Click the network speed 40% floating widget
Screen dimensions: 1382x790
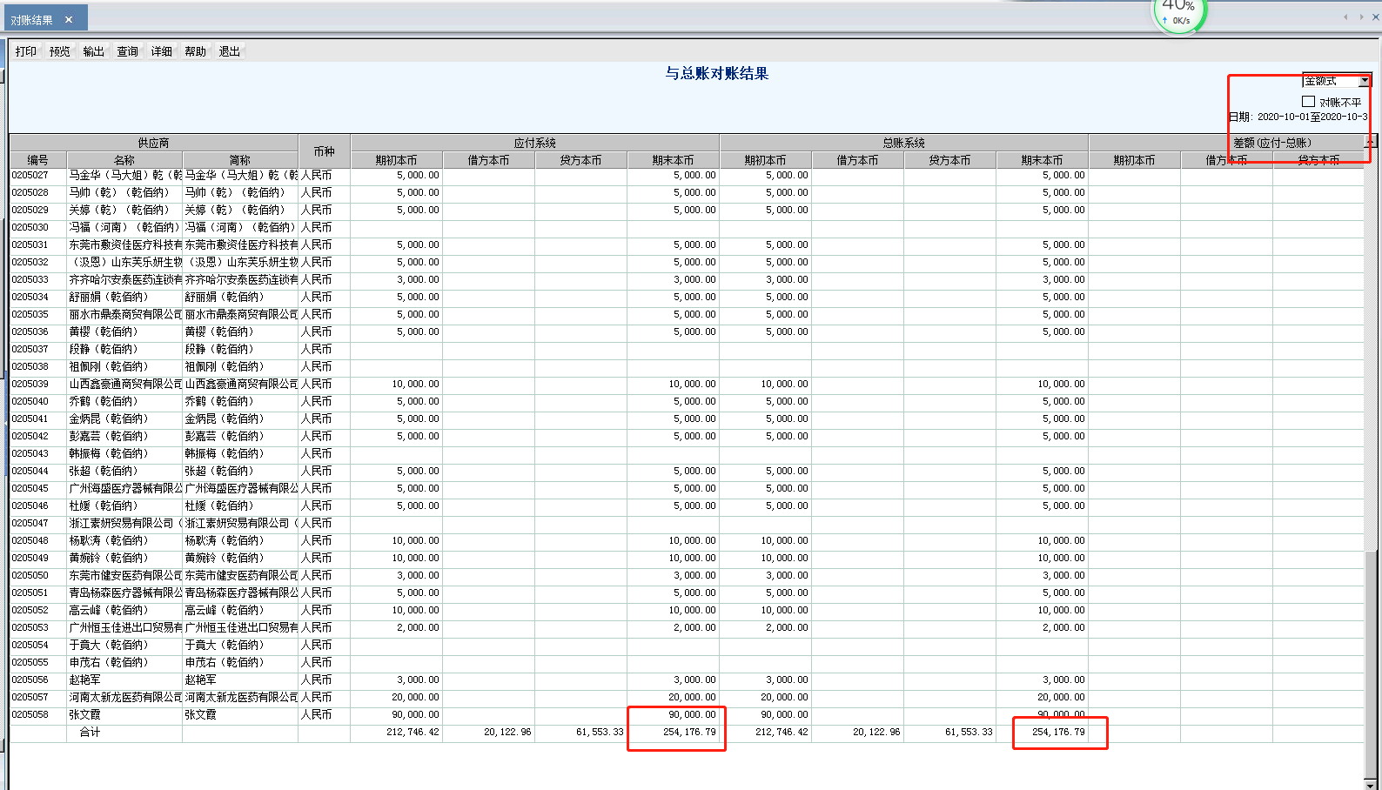pos(1179,14)
